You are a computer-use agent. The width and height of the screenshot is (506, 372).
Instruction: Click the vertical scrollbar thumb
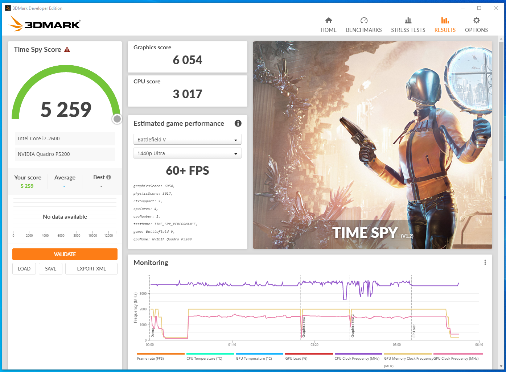pyautogui.click(x=501, y=101)
